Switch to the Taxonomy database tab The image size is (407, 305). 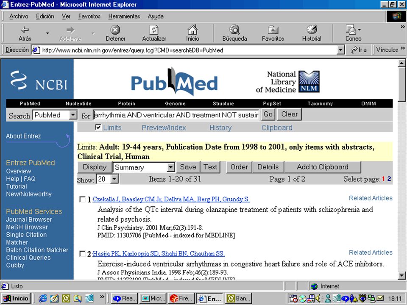click(320, 103)
